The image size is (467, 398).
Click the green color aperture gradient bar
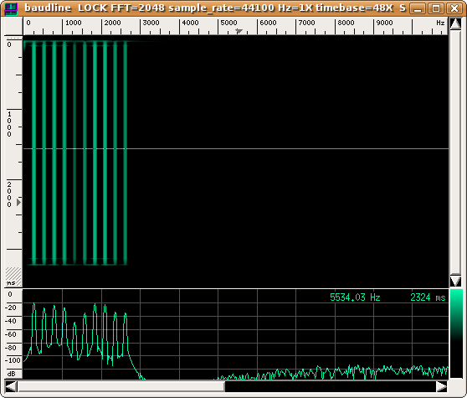click(x=455, y=333)
